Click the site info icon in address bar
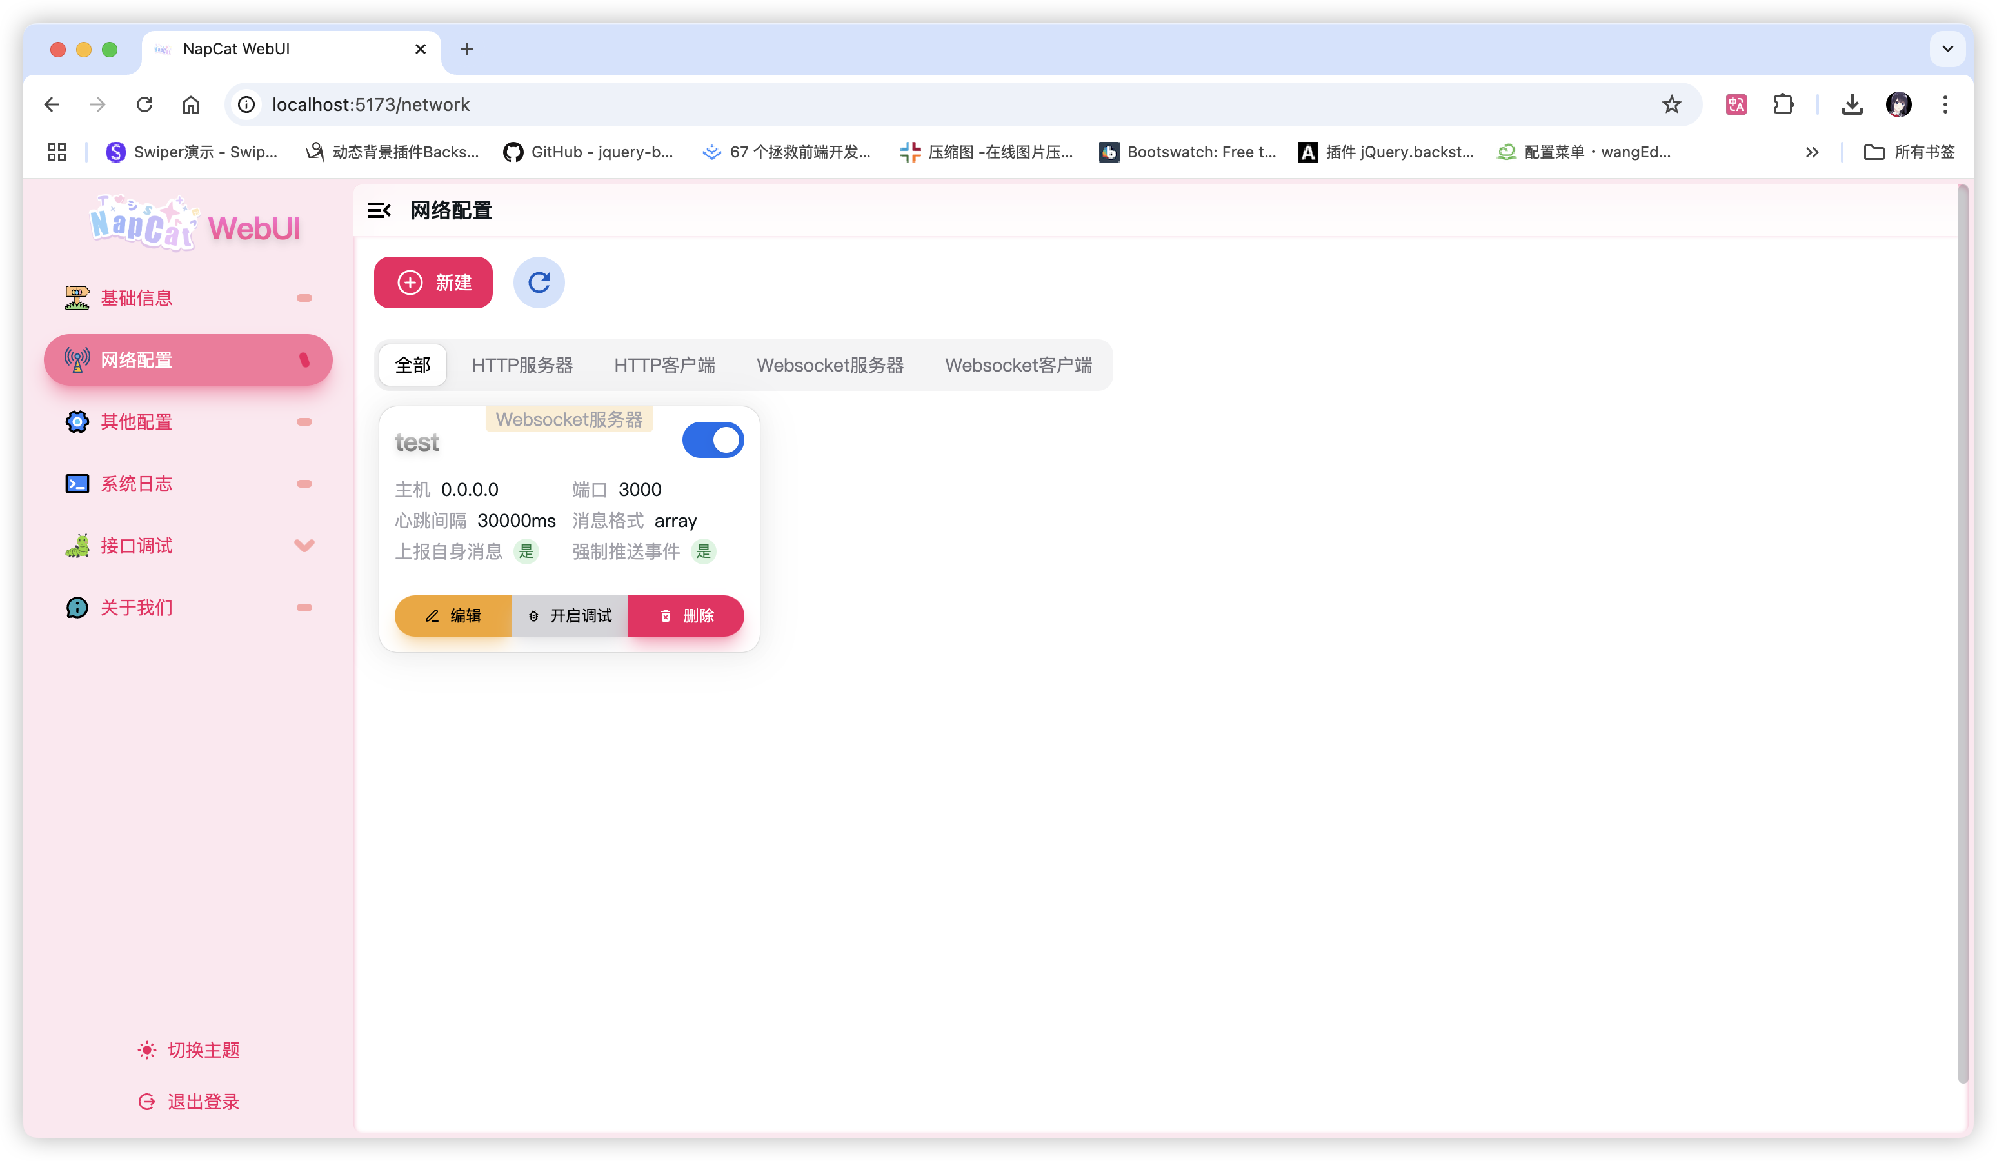 tap(246, 104)
